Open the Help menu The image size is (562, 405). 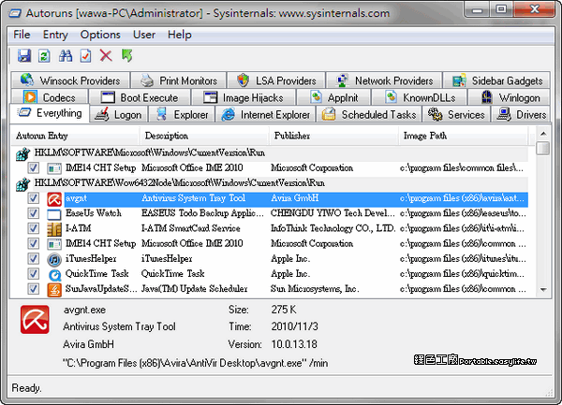180,35
